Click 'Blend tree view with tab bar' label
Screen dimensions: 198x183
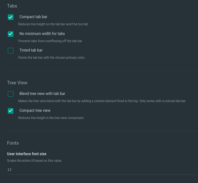click(42, 94)
